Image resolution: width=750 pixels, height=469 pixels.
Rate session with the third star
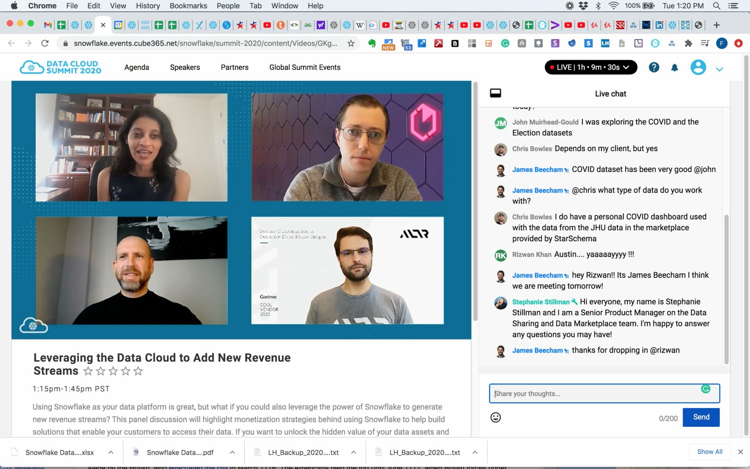click(x=113, y=371)
